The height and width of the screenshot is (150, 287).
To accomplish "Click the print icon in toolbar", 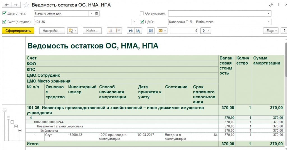I will tap(130, 31).
